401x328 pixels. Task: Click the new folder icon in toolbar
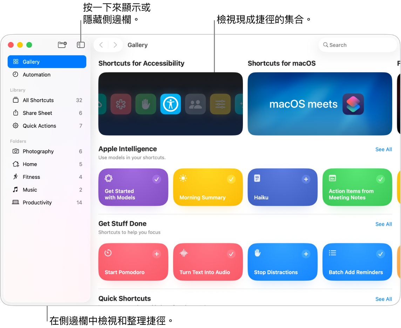coord(62,45)
